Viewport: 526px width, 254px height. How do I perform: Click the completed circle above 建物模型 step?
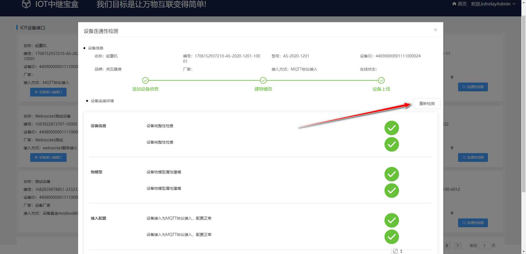(x=263, y=80)
